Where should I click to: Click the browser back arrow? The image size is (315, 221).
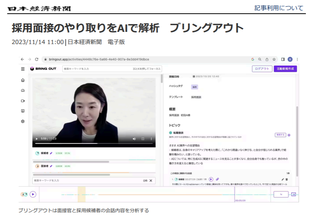click(x=22, y=59)
